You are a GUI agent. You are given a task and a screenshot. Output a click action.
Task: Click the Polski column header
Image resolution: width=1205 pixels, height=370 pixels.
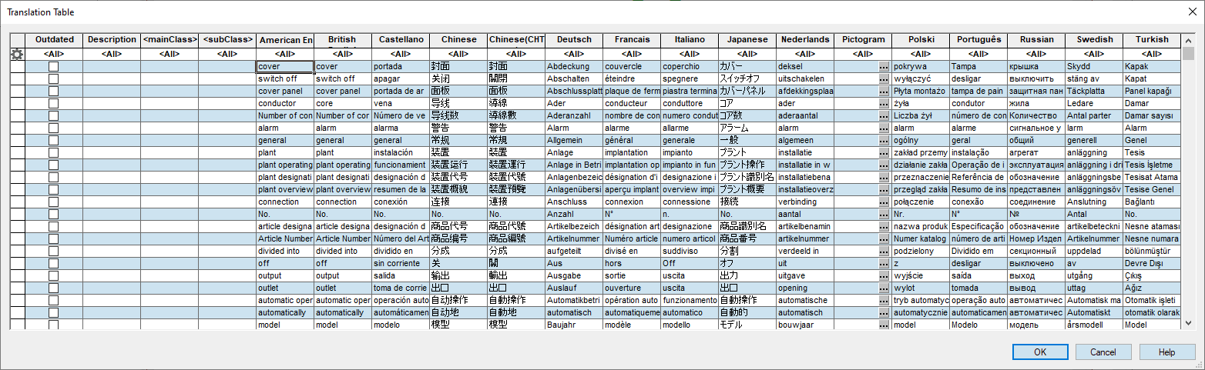[921, 40]
